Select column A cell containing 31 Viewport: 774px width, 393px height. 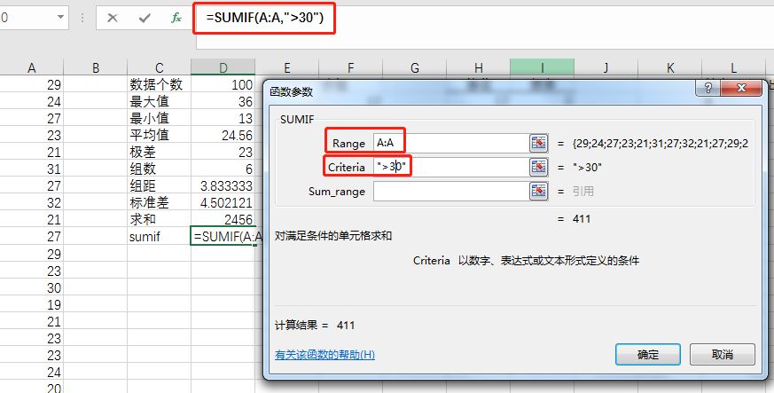[32, 169]
